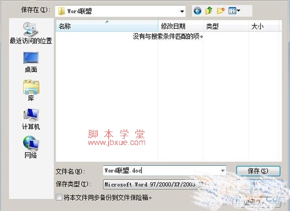Image resolution: width=290 pixels, height=211 pixels.
Task: Open Network (网络) in the sidebar
Action: tap(31, 148)
